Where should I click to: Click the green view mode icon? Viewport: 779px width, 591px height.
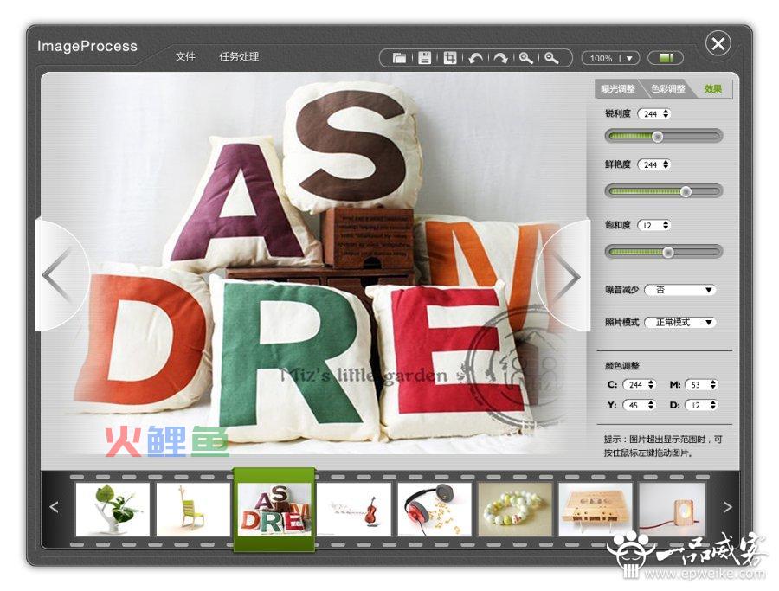coord(666,58)
